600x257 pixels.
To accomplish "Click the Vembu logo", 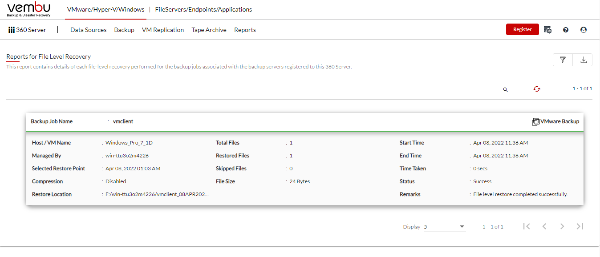I will tap(29, 9).
